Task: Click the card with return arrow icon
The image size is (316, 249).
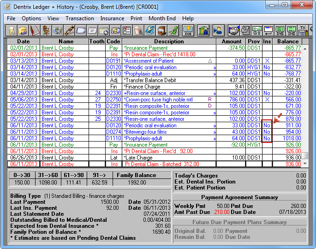Action: click(268, 30)
